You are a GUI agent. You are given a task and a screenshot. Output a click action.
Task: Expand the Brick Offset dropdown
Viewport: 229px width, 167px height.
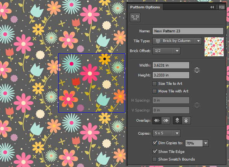pyautogui.click(x=166, y=51)
